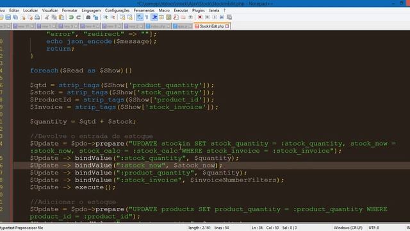410x231 pixels.
Task: Open the Executar menu
Action: pyautogui.click(x=181, y=10)
